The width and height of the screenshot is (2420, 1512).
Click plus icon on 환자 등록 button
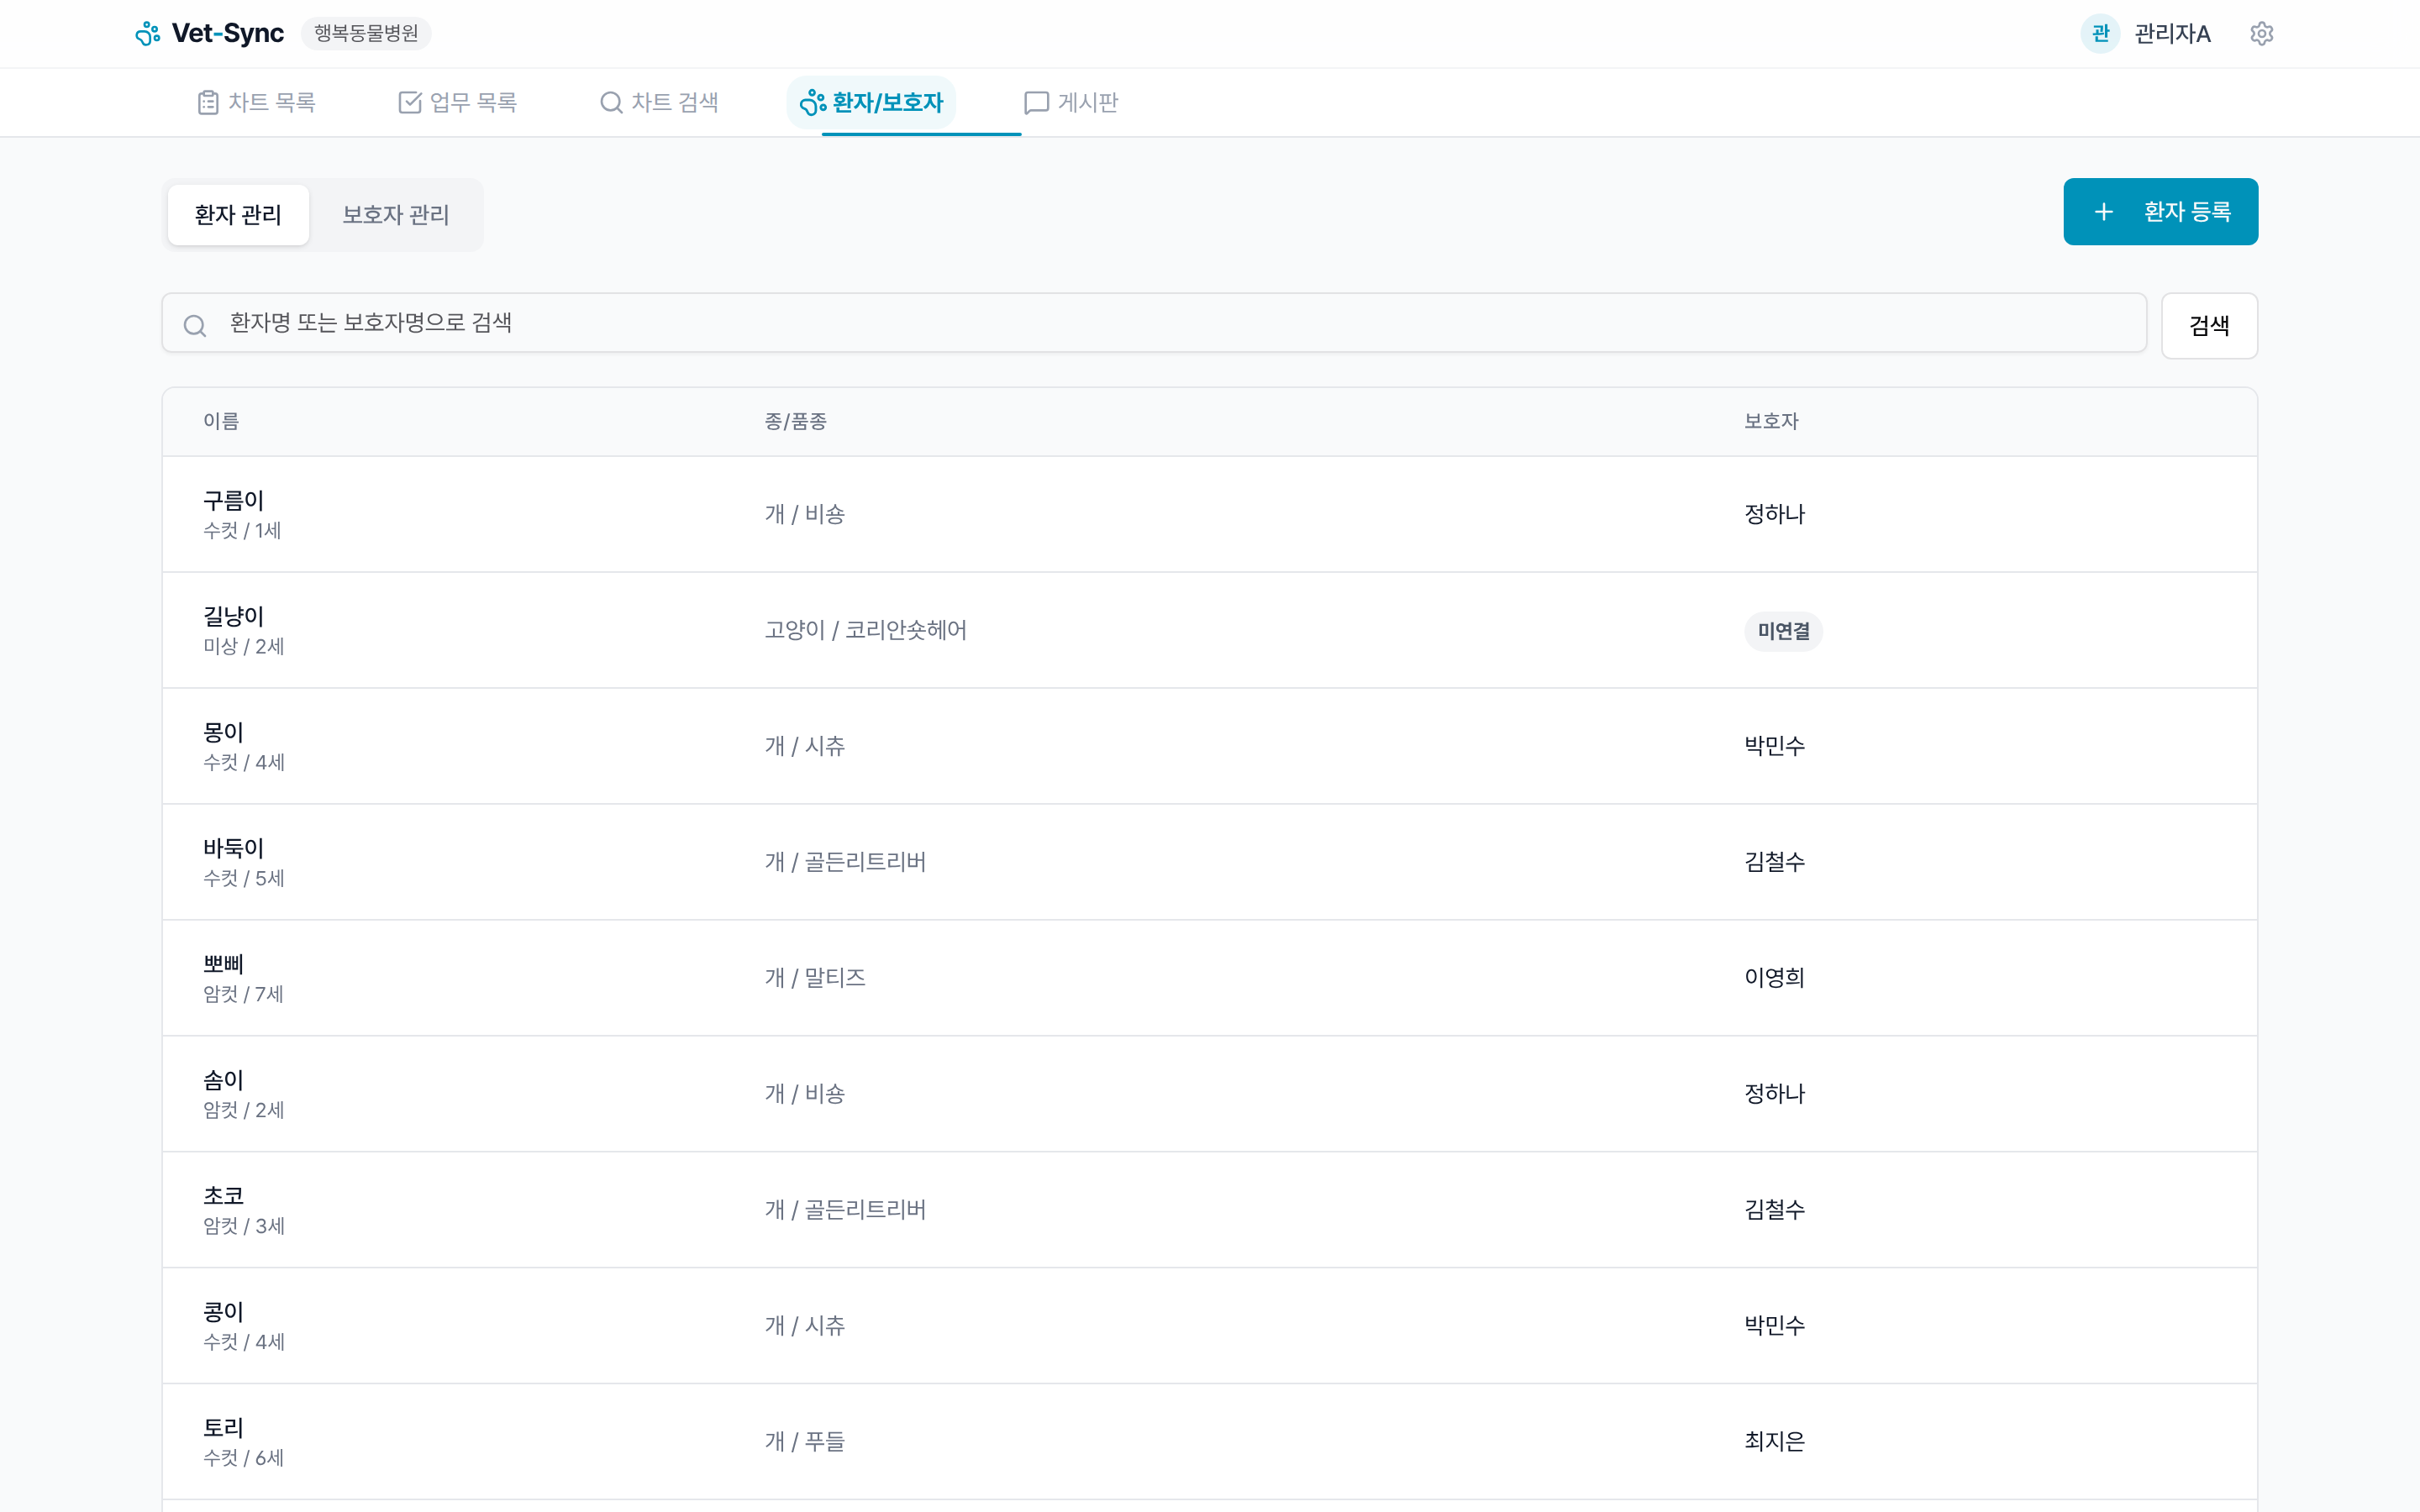click(2104, 212)
